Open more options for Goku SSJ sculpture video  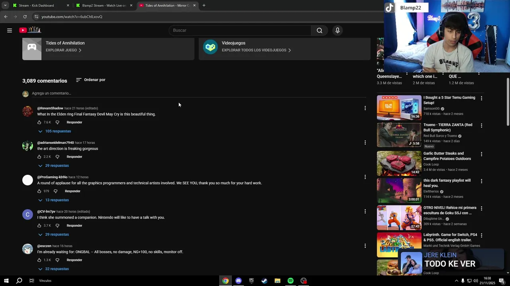click(x=481, y=208)
